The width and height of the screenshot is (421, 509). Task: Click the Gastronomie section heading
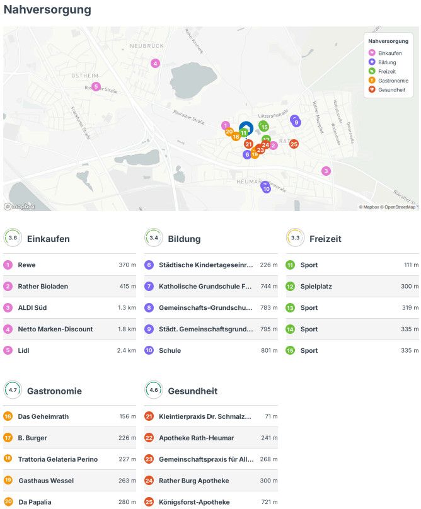(x=54, y=391)
